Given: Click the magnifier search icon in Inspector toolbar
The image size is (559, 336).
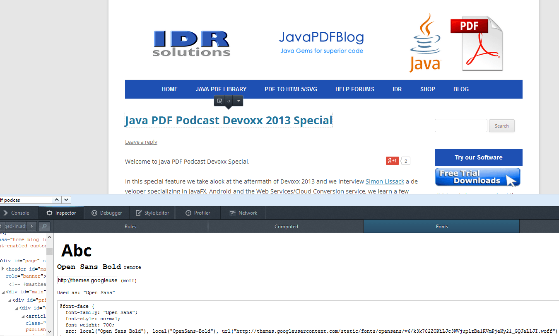Looking at the screenshot, I should tap(45, 226).
